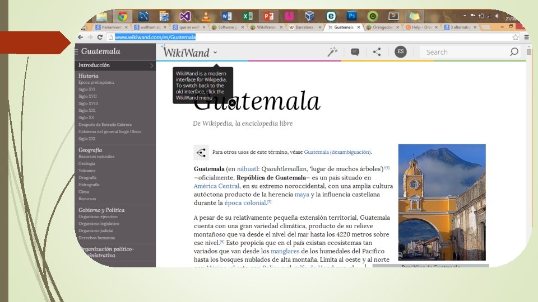Switch language with the ES button
Screen dimensions: 538x302
click(x=400, y=51)
